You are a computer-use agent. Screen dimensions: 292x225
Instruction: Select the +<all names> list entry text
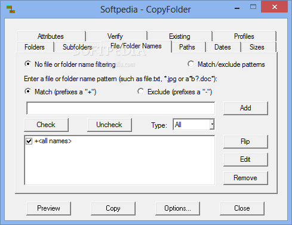click(x=53, y=141)
